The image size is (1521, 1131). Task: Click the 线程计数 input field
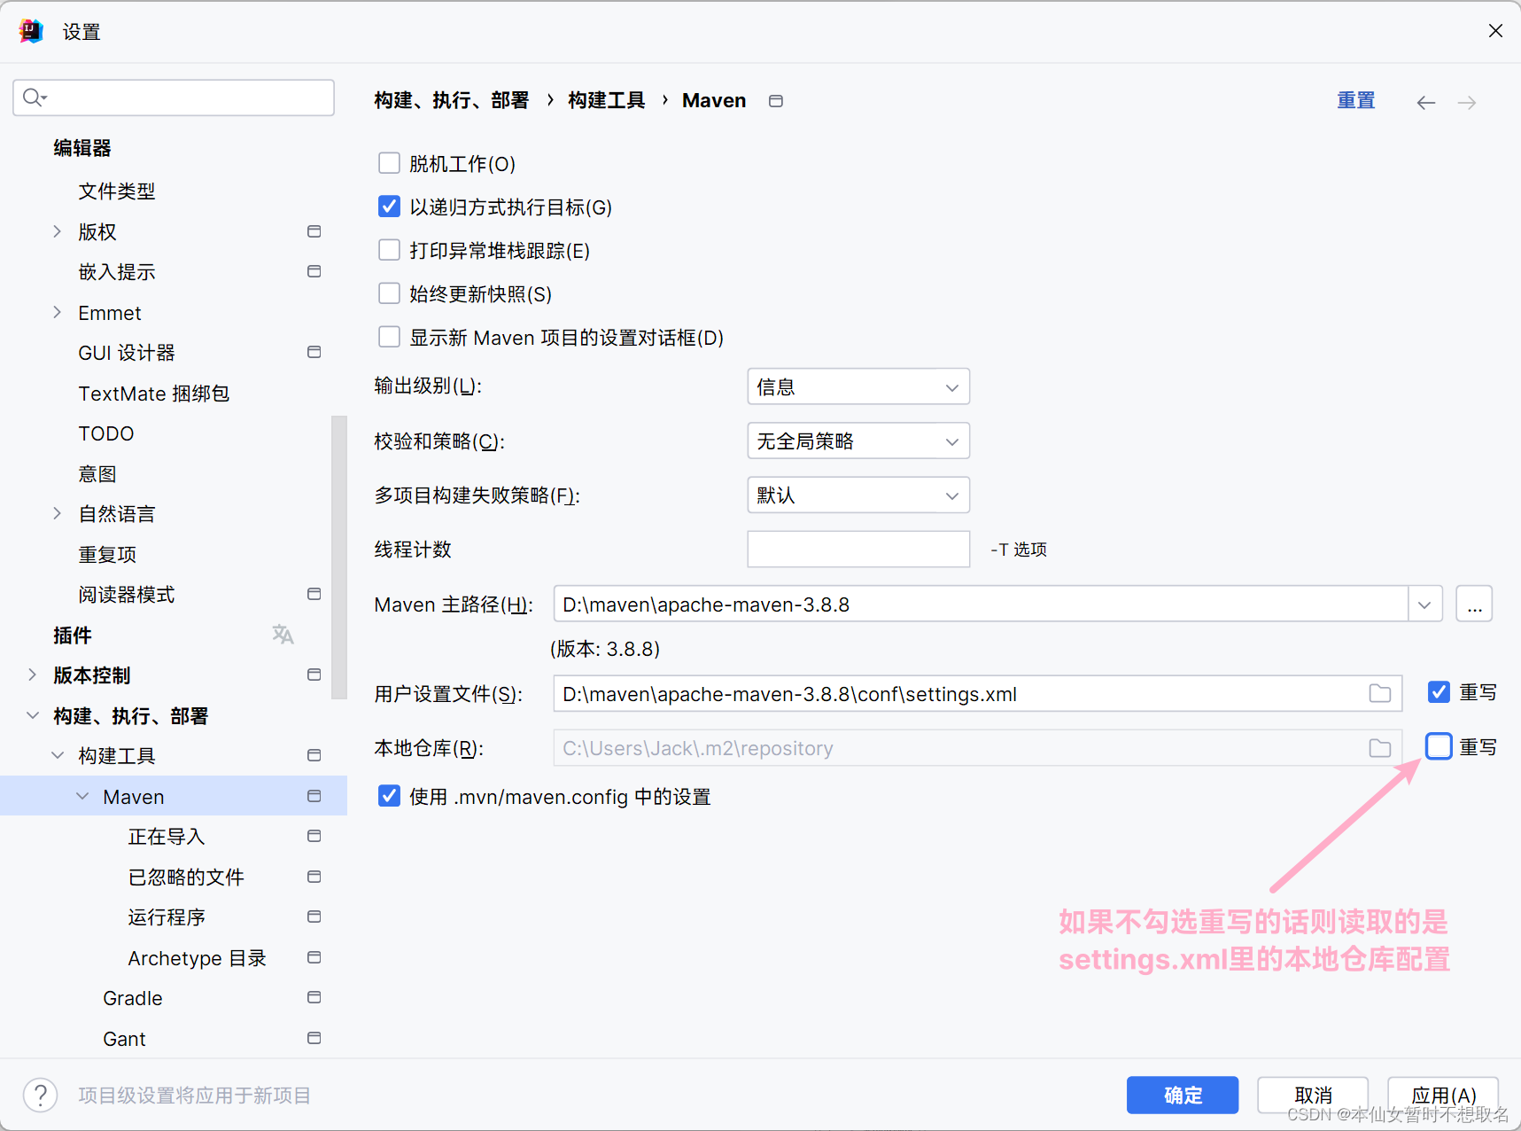pyautogui.click(x=858, y=549)
